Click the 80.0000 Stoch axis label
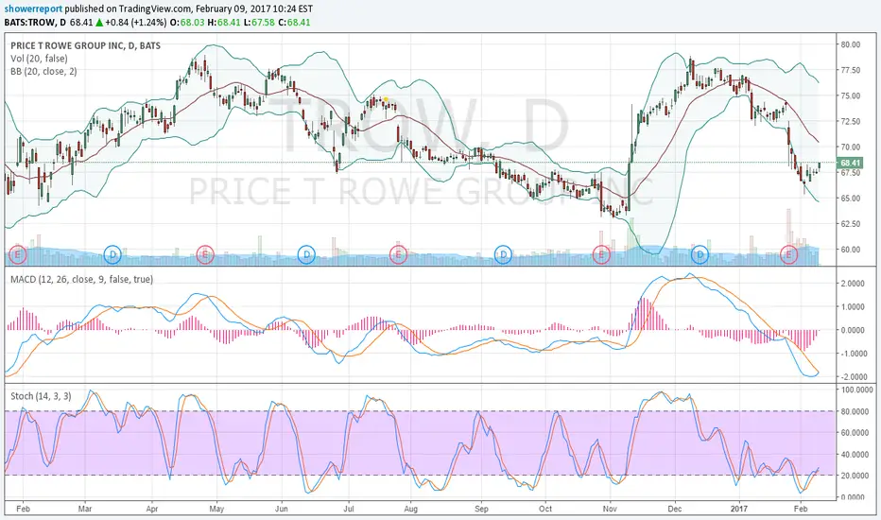Image resolution: width=881 pixels, height=520 pixels. pyautogui.click(x=853, y=411)
